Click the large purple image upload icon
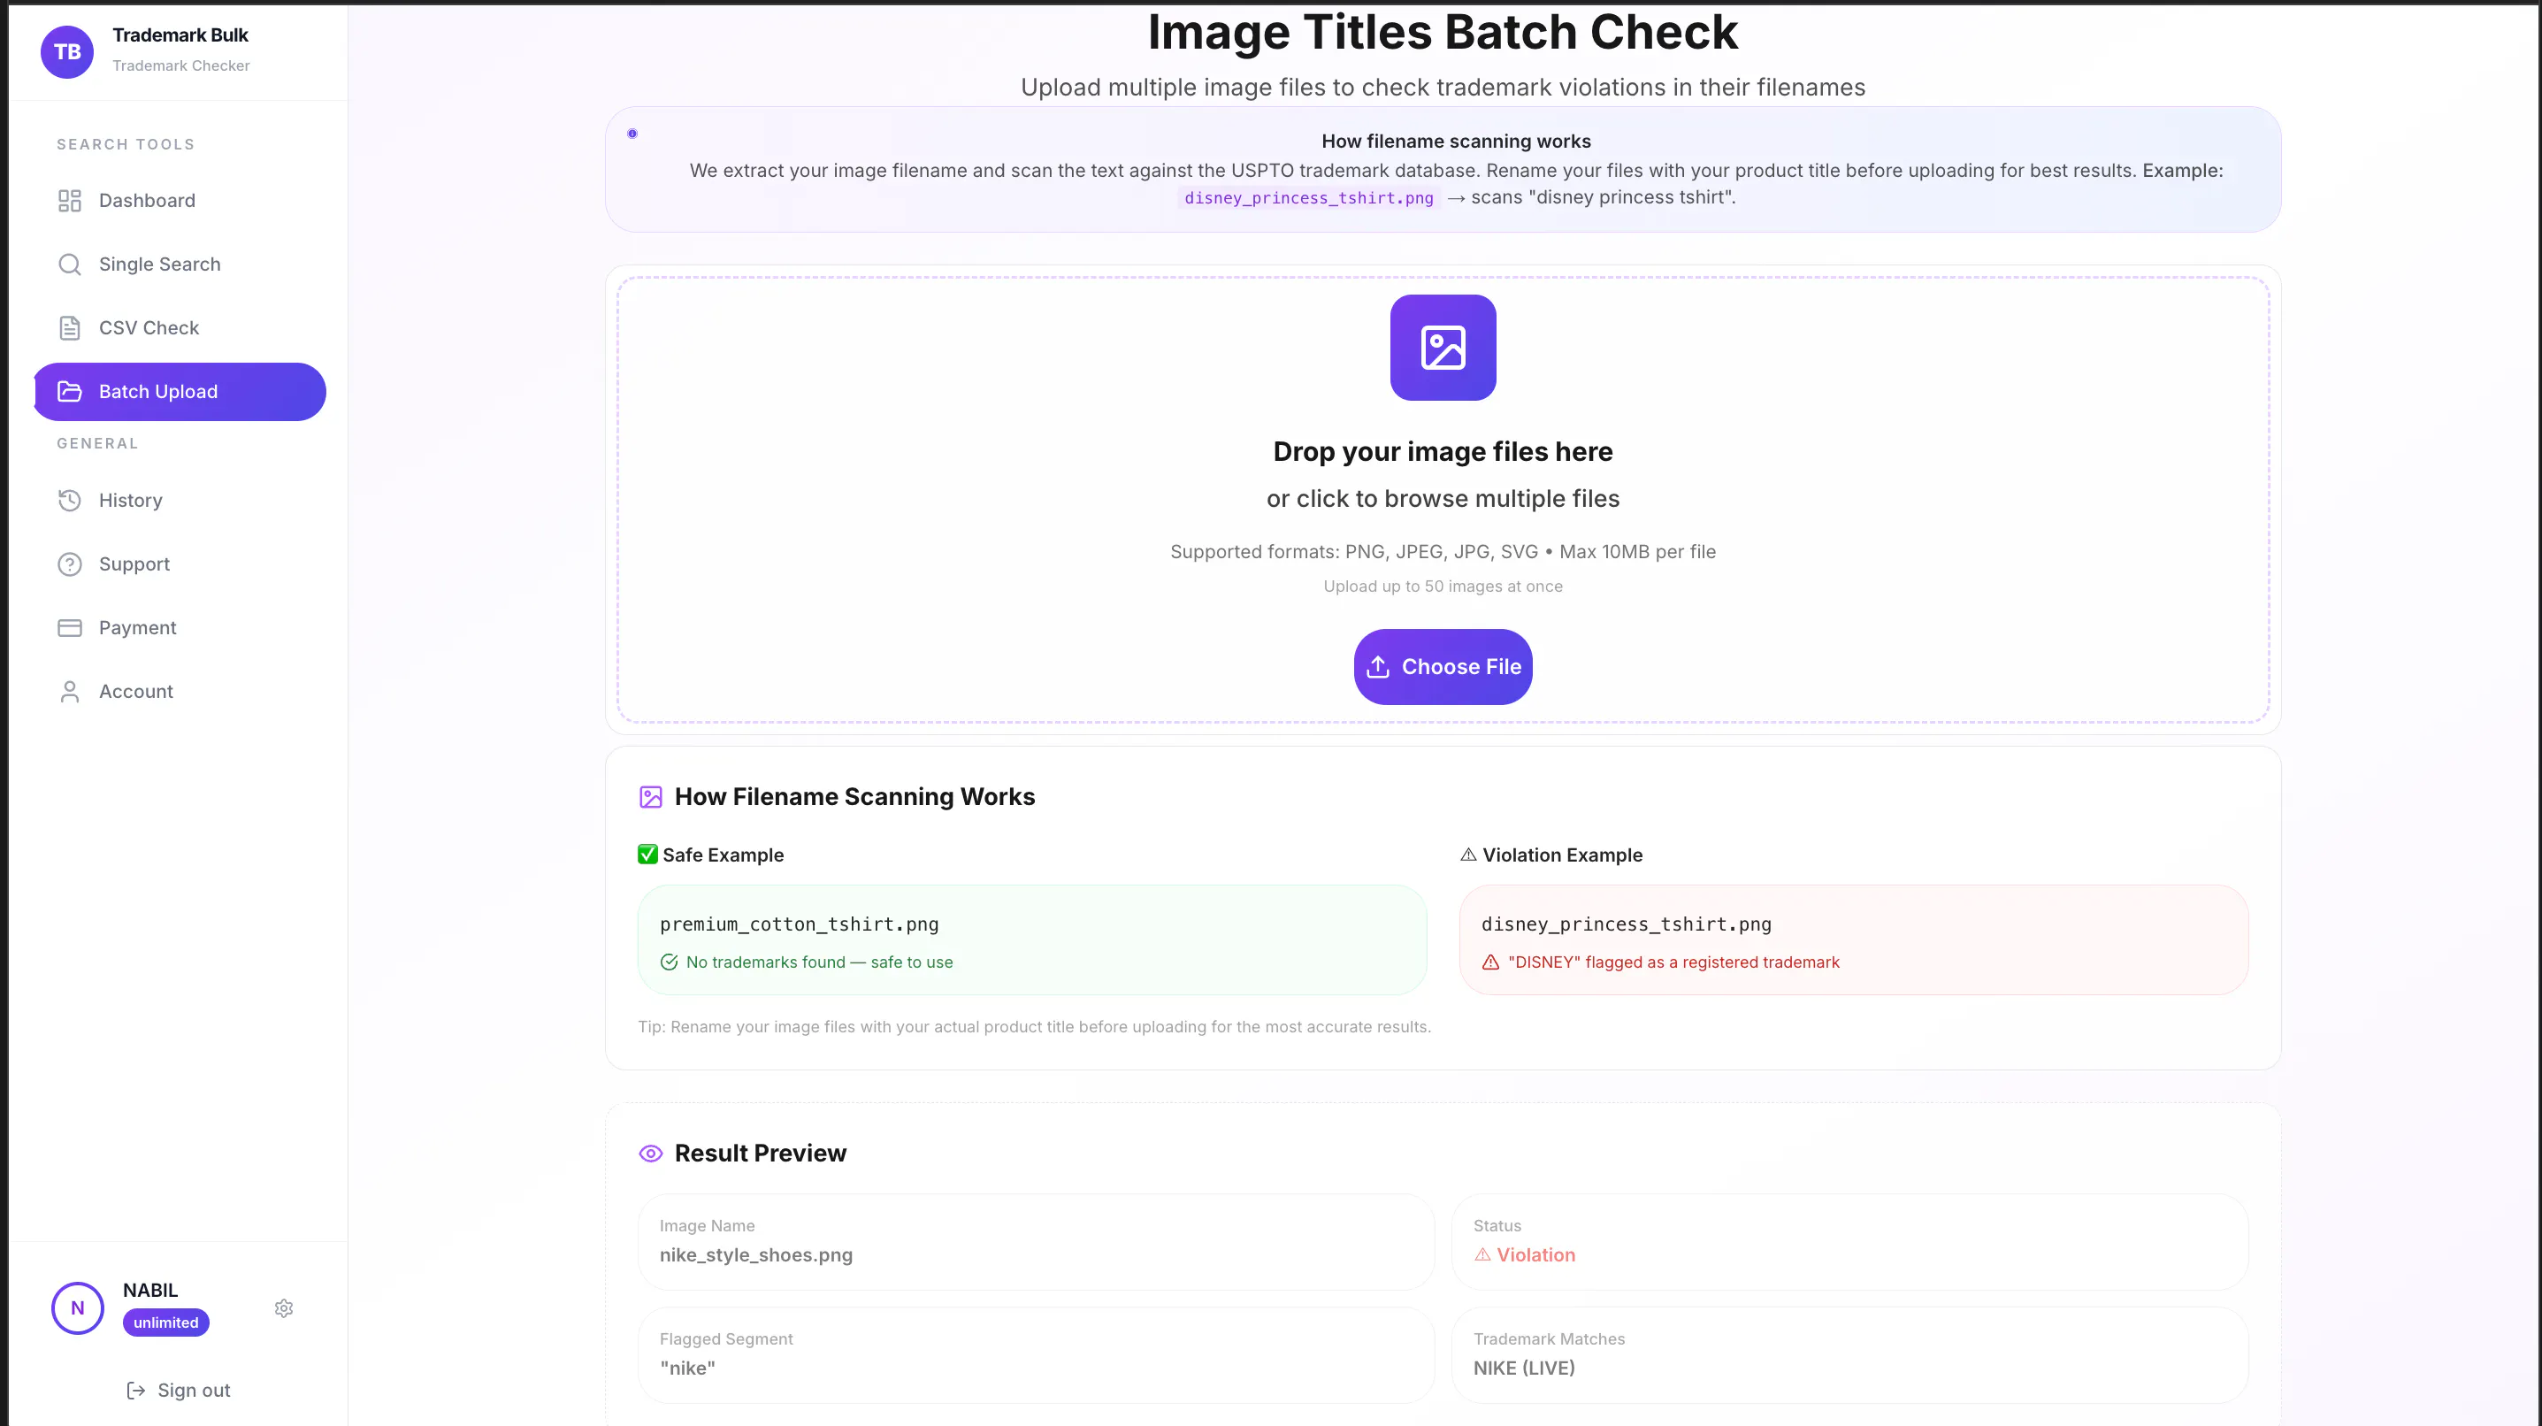The height and width of the screenshot is (1426, 2542). [x=1443, y=348]
